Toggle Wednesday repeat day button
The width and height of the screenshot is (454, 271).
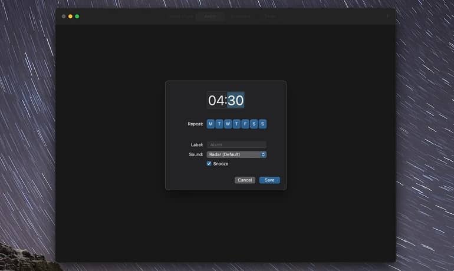228,124
